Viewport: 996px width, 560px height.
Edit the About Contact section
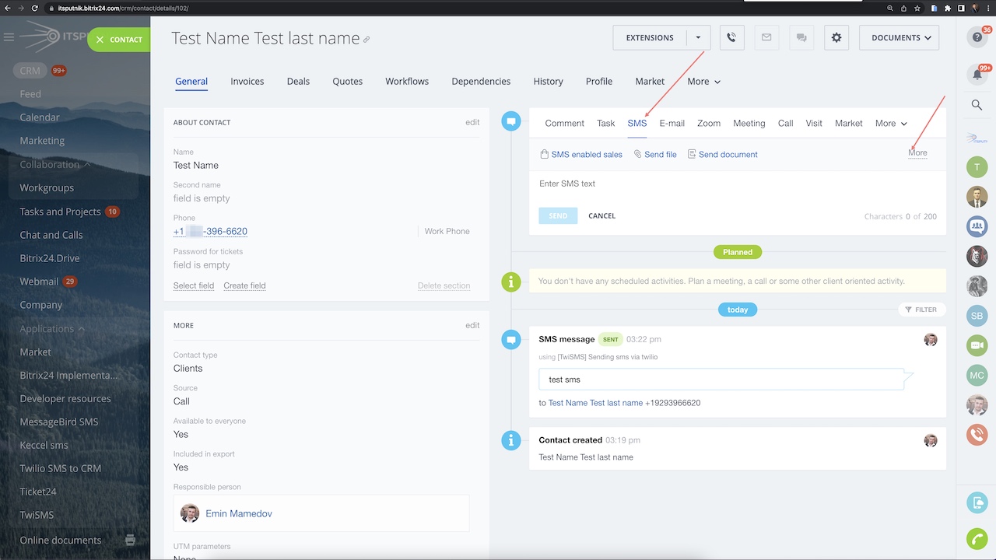pyautogui.click(x=472, y=123)
